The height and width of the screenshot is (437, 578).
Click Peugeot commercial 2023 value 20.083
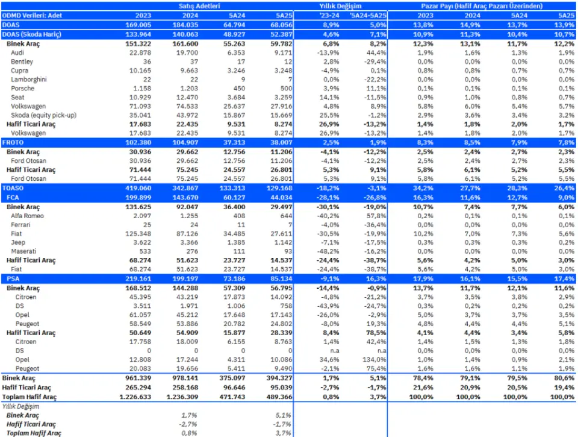coord(140,368)
